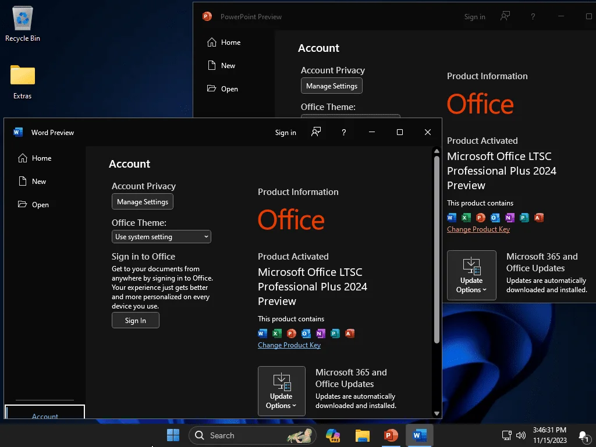Select Account tab in Word sidebar

coord(45,413)
